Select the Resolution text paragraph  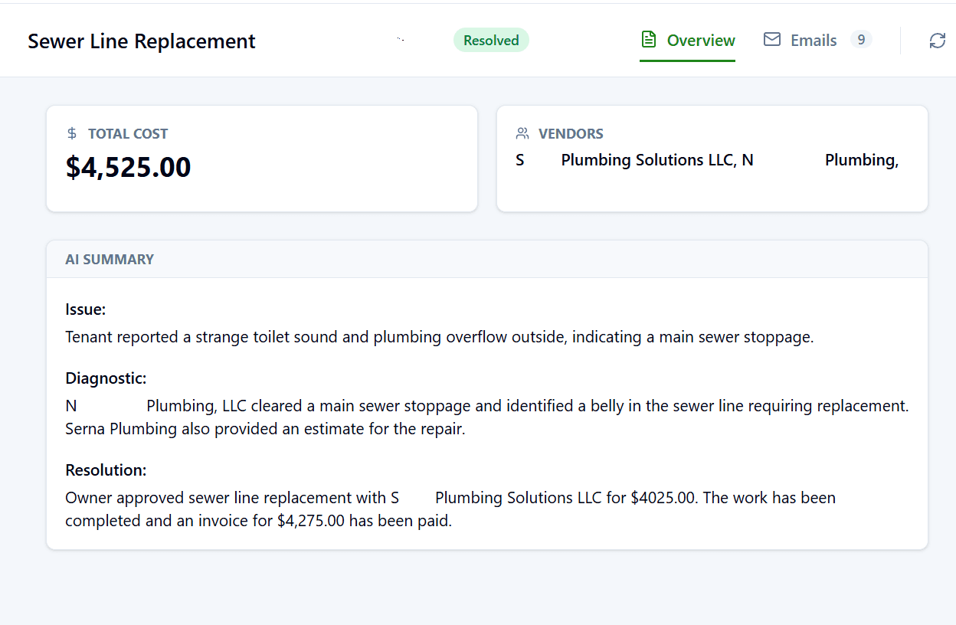tap(450, 509)
